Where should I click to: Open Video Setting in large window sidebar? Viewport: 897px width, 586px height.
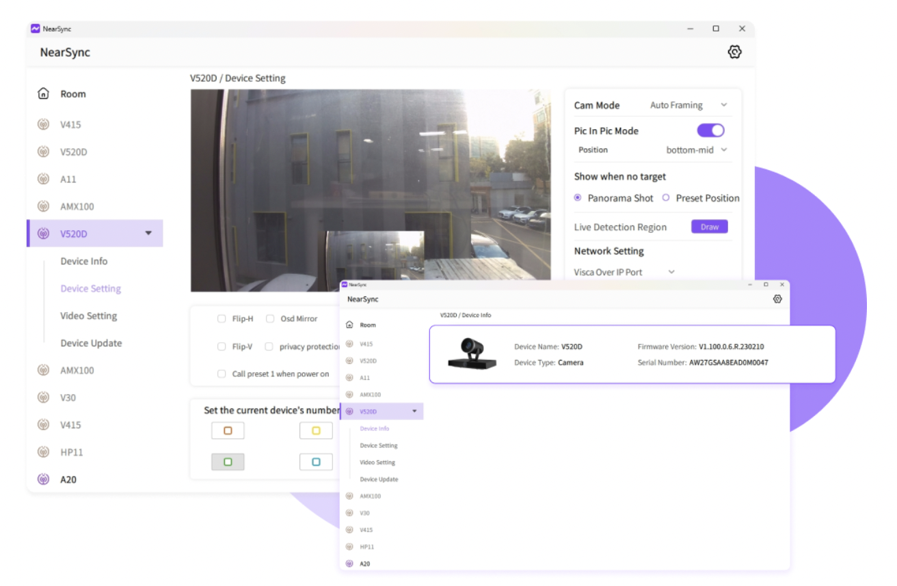coord(89,316)
